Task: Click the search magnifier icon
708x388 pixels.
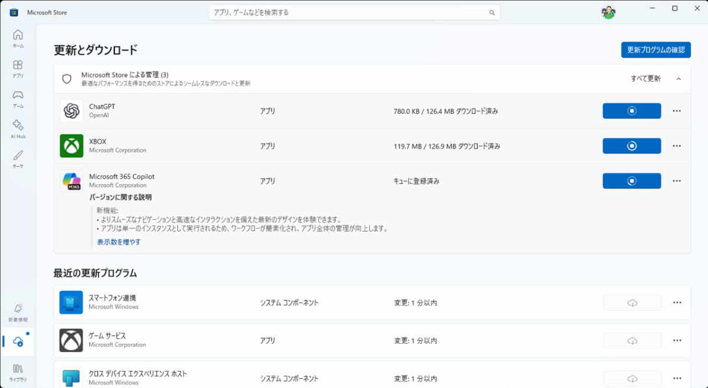Action: pyautogui.click(x=492, y=12)
